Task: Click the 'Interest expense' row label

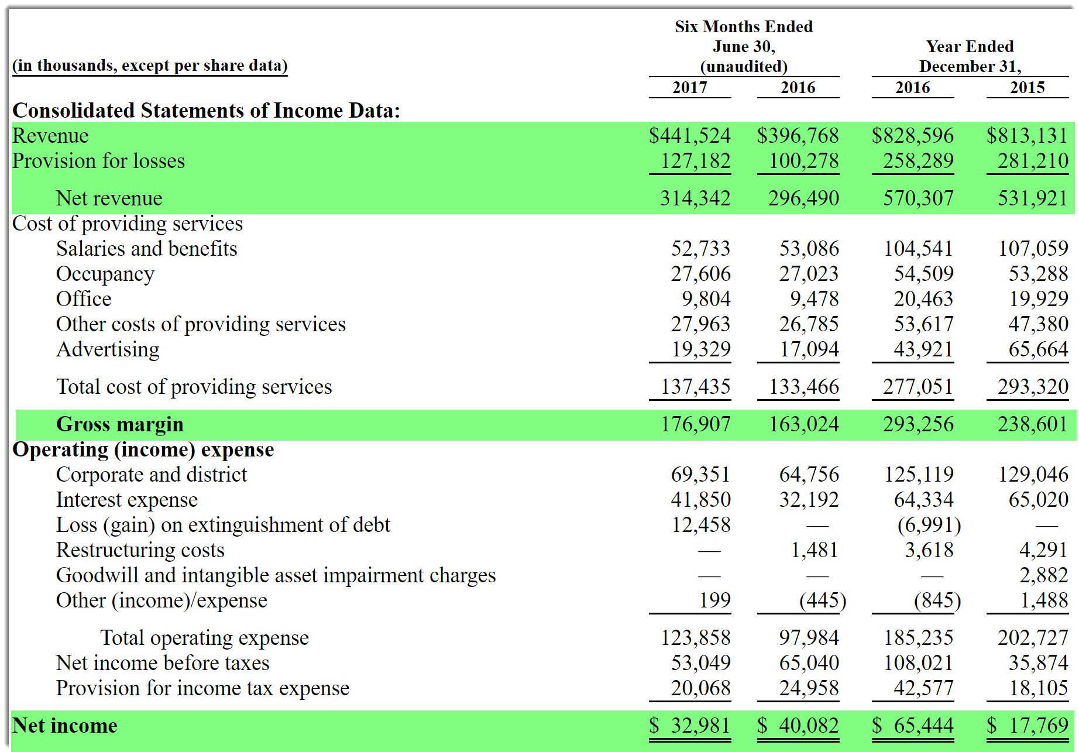Action: 127,500
